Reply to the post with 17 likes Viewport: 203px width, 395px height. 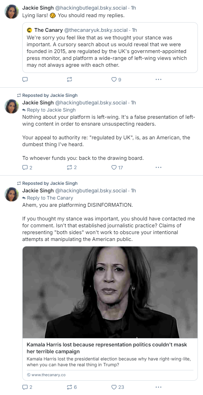pos(27,167)
